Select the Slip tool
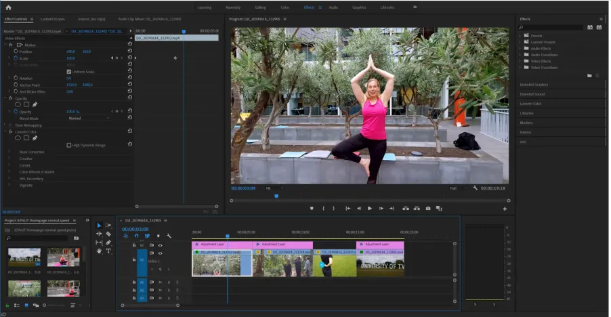Screen dimensions: 611x317 click(x=99, y=242)
